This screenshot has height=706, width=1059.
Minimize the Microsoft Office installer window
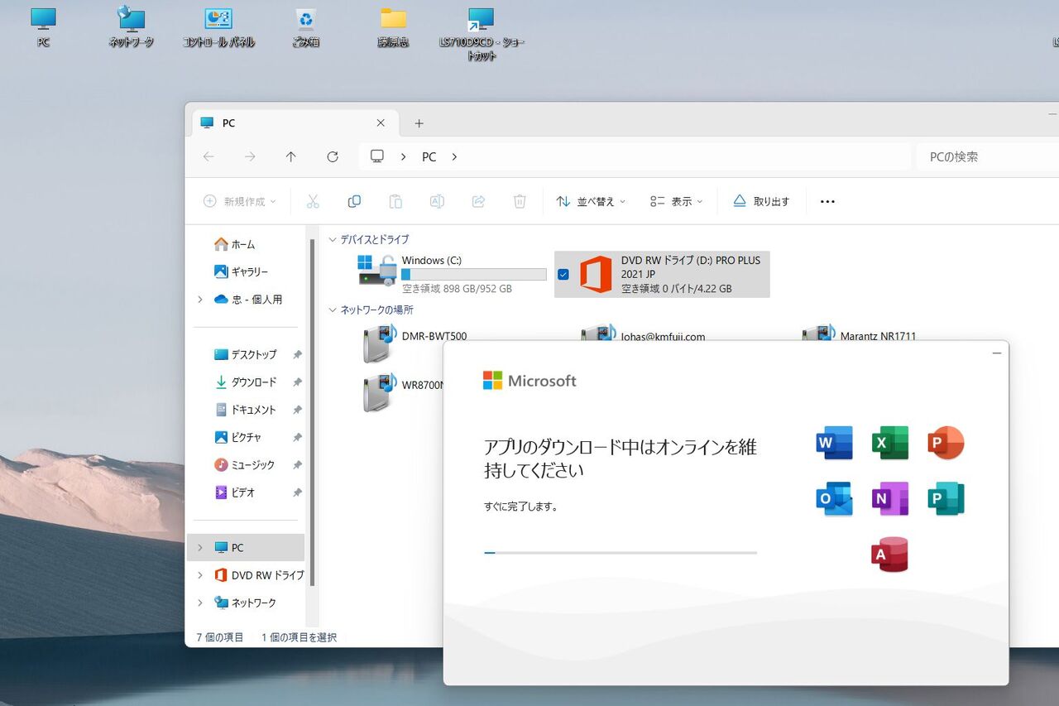pyautogui.click(x=996, y=353)
